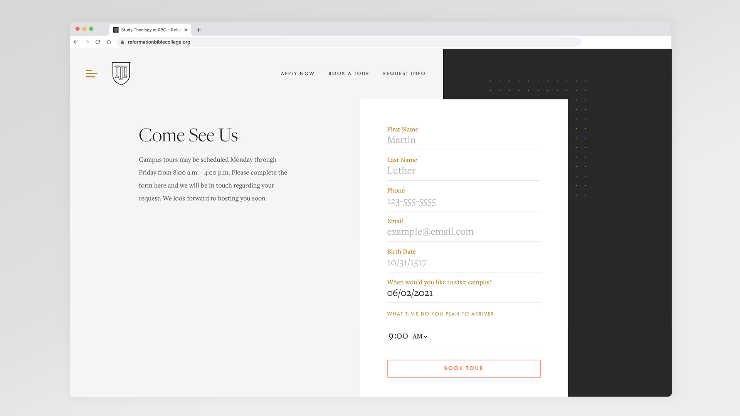
Task: Click the 'What time do you plan to arrive?' label
Action: click(440, 314)
